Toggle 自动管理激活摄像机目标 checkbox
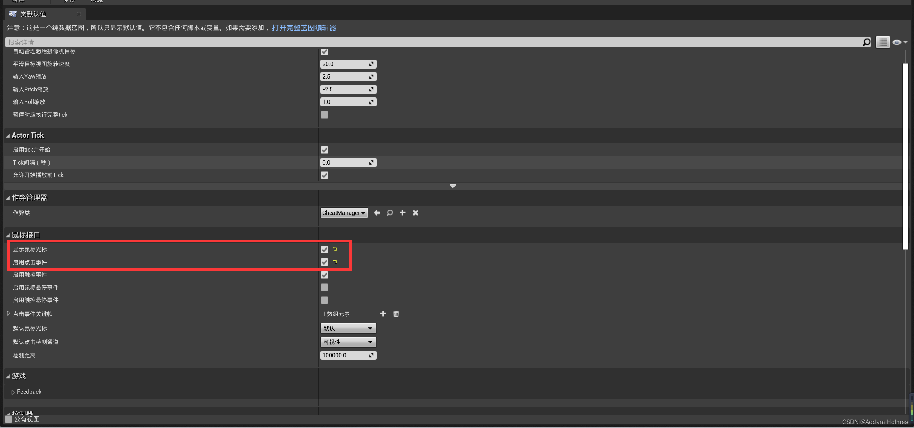The image size is (914, 428). point(325,52)
